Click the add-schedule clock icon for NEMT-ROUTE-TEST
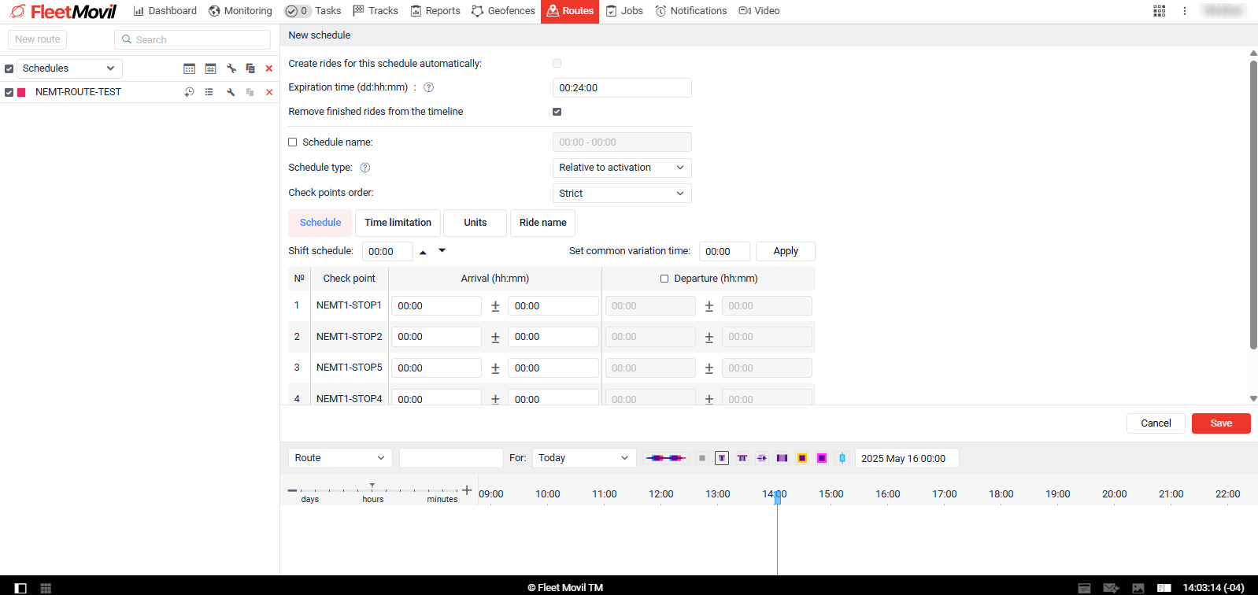The height and width of the screenshot is (595, 1258). click(x=189, y=92)
